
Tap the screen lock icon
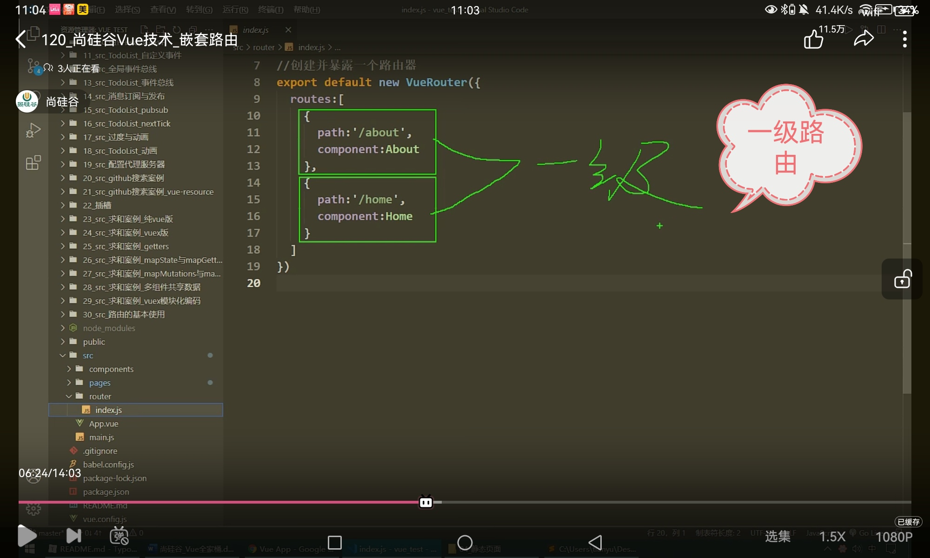[x=902, y=279]
